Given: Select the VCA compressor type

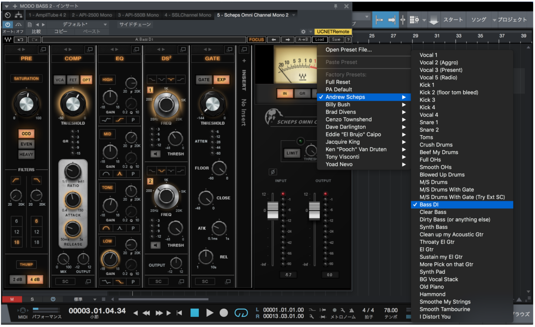Looking at the screenshot, I should click(x=59, y=80).
